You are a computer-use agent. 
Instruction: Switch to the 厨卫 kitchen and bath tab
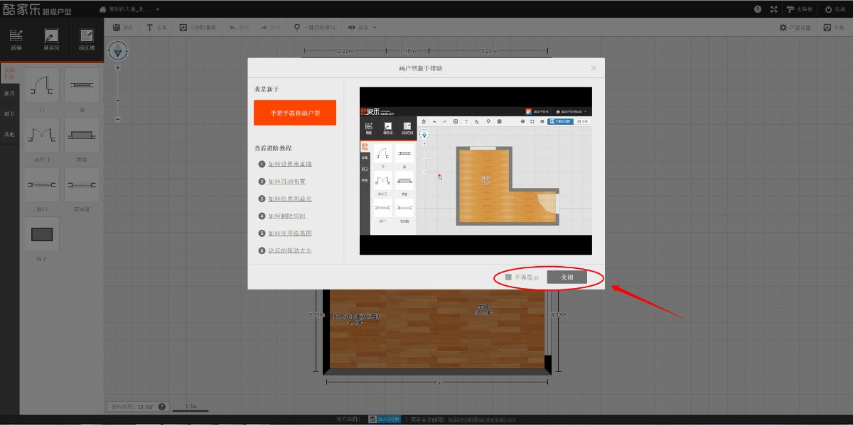(x=9, y=114)
